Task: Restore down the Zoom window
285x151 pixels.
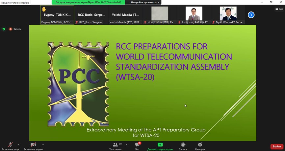Action: tap(271, 2)
